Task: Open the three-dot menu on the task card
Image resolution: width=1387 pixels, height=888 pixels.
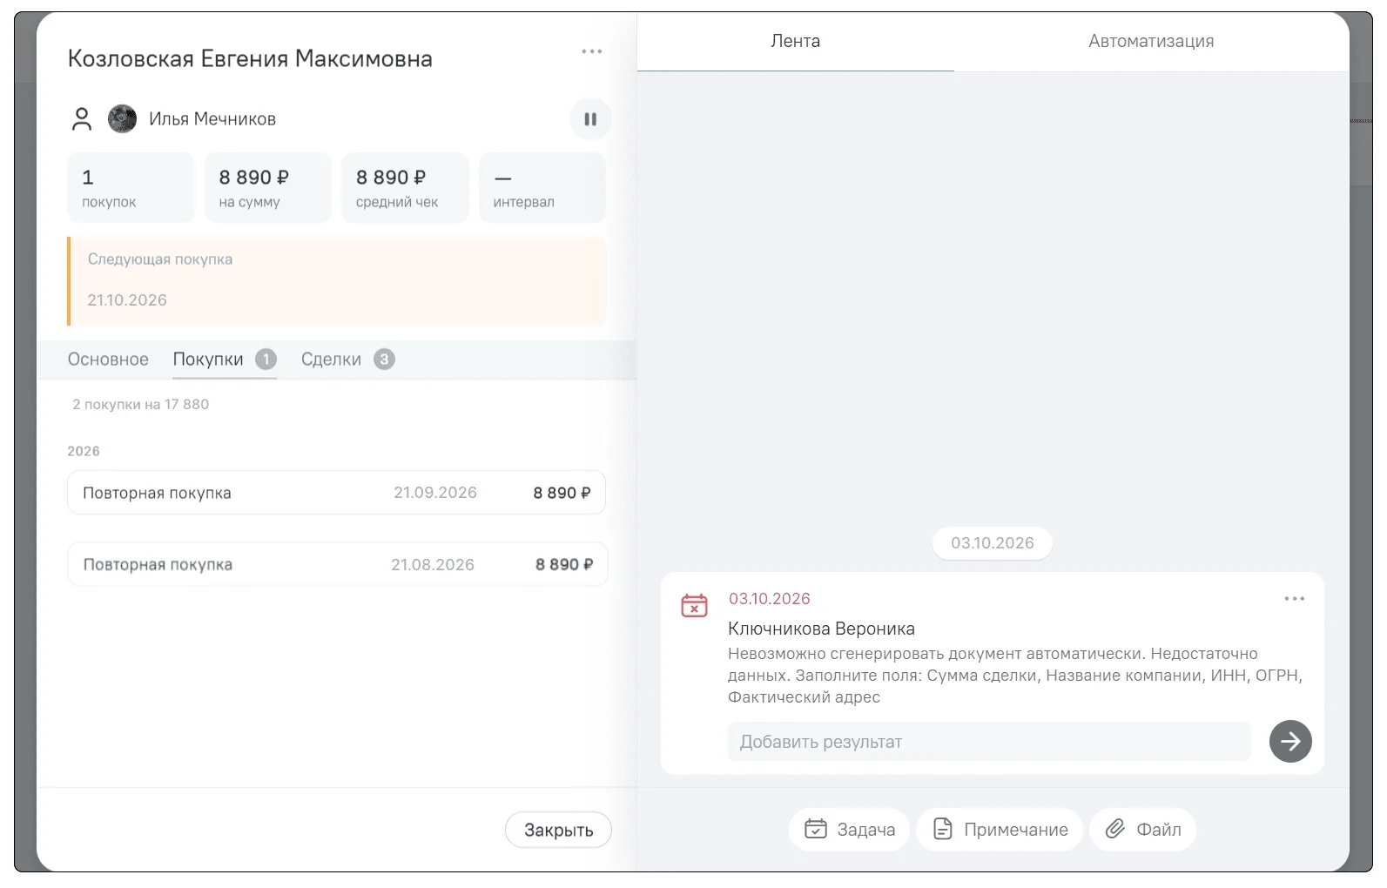Action: click(x=1295, y=599)
